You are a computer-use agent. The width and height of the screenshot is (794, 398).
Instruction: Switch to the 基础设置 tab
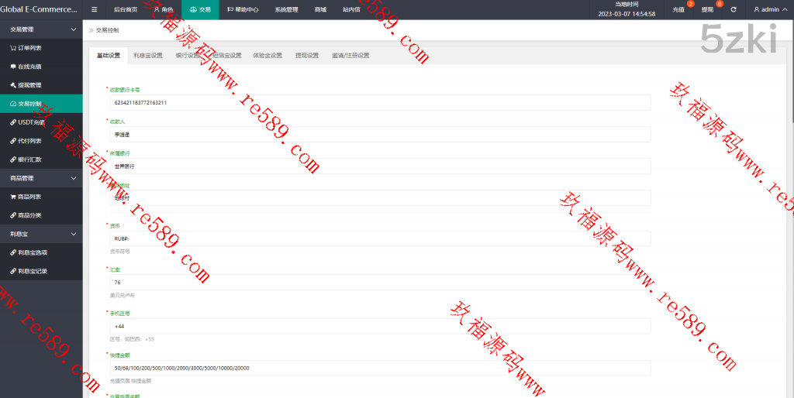pos(109,56)
